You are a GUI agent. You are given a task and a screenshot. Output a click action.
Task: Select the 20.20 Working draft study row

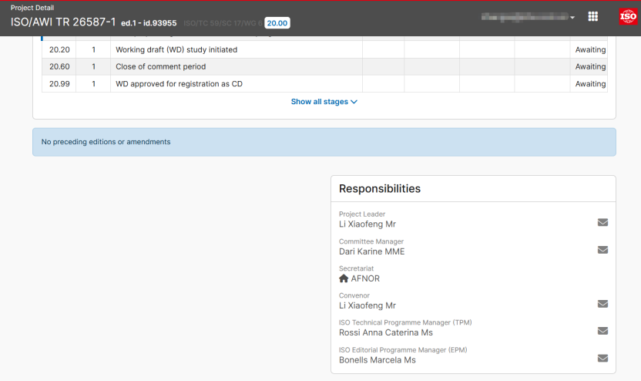(x=176, y=50)
